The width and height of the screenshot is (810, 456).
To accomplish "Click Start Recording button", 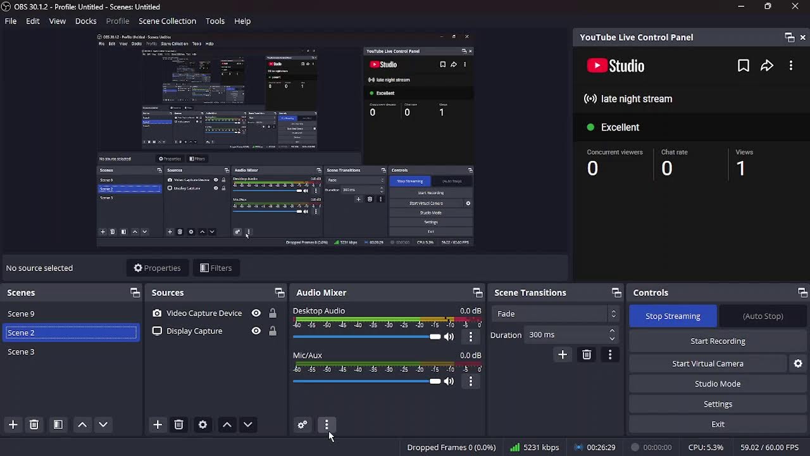I will click(718, 341).
